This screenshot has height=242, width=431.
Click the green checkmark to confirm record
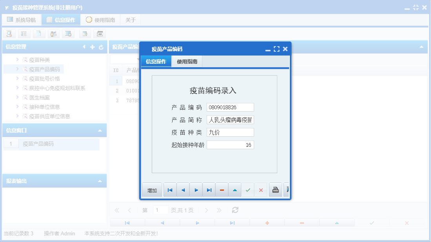[247, 190]
